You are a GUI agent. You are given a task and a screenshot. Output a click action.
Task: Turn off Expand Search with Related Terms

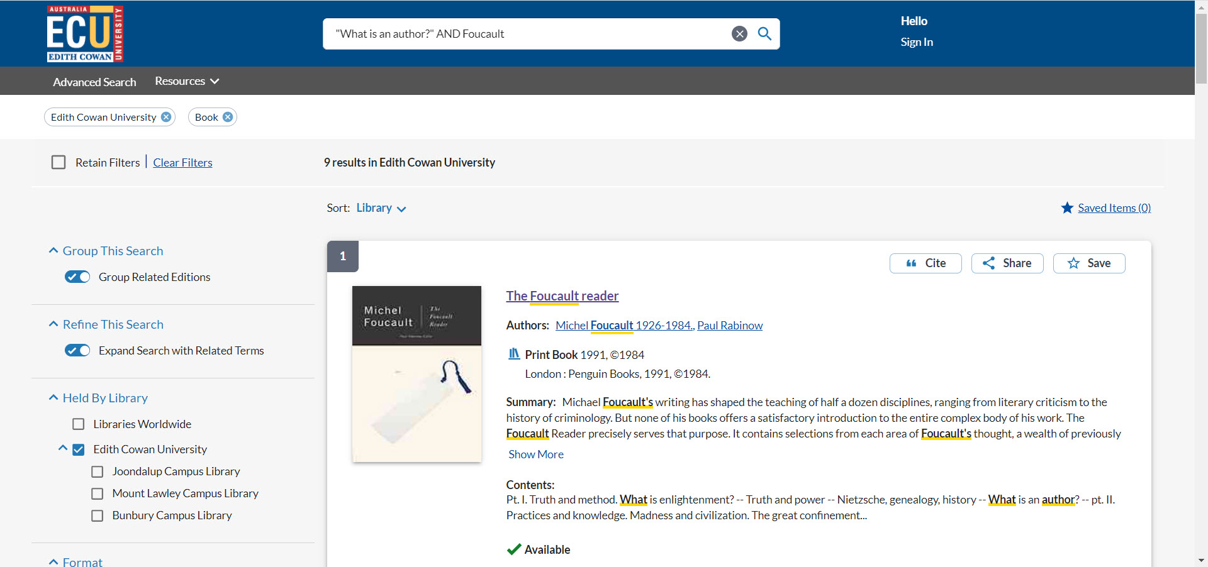pos(77,350)
